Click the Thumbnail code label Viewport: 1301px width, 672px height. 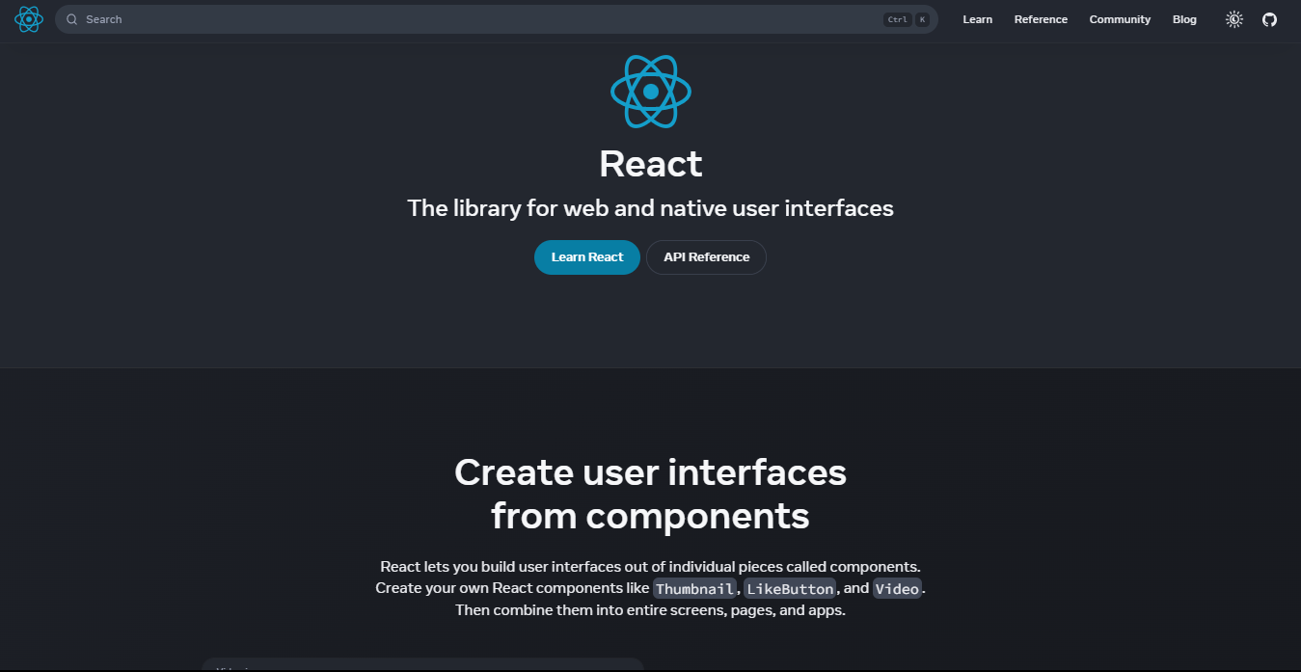[694, 588]
